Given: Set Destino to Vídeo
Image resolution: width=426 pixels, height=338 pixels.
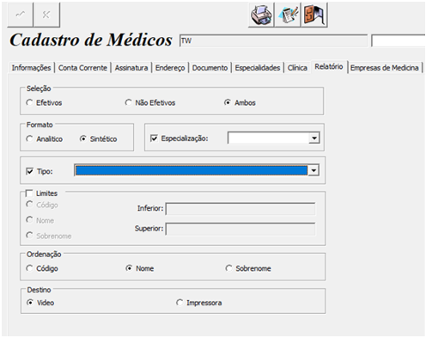Looking at the screenshot, I should [40, 303].
